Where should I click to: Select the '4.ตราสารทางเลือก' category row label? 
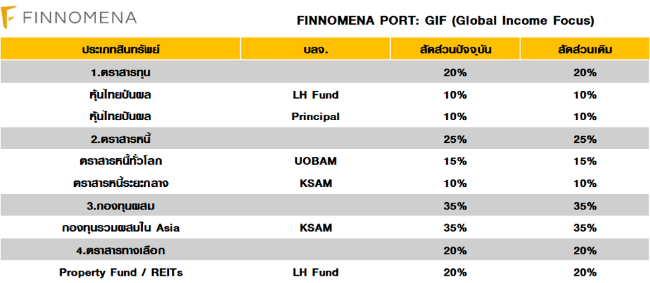(121, 250)
